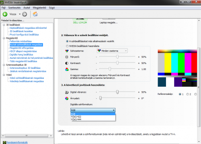Collapse the Megjelenítő tree node
Viewport: 201px width, 144px height.
point(4,38)
